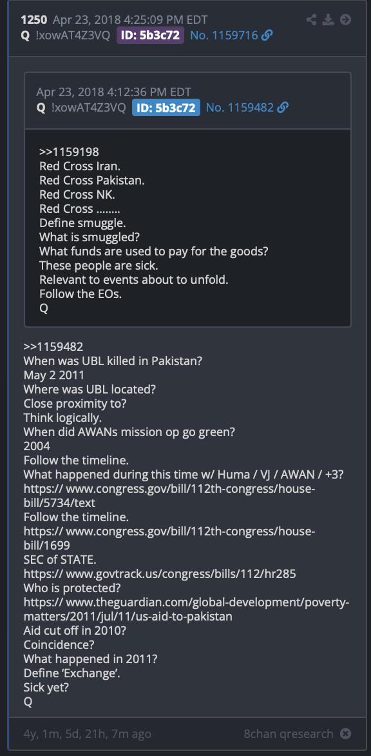Open the house-bill/5734/text congress link
This screenshot has height=756, width=371.
tap(169, 496)
